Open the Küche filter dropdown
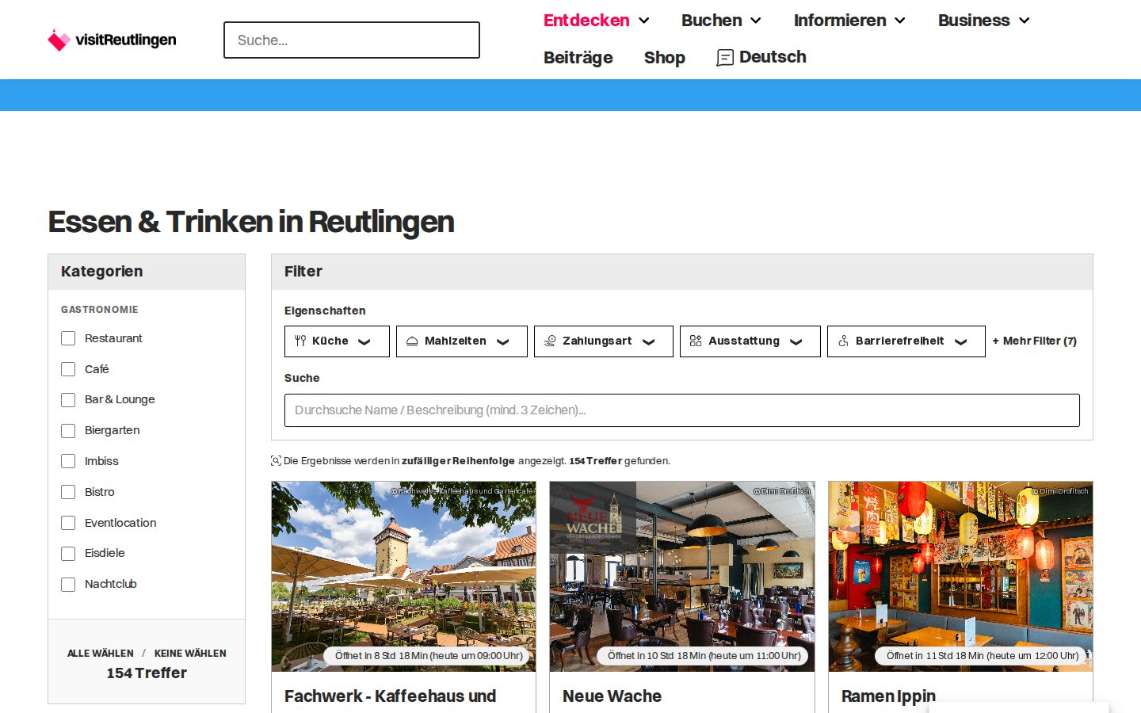The image size is (1141, 713). click(337, 341)
